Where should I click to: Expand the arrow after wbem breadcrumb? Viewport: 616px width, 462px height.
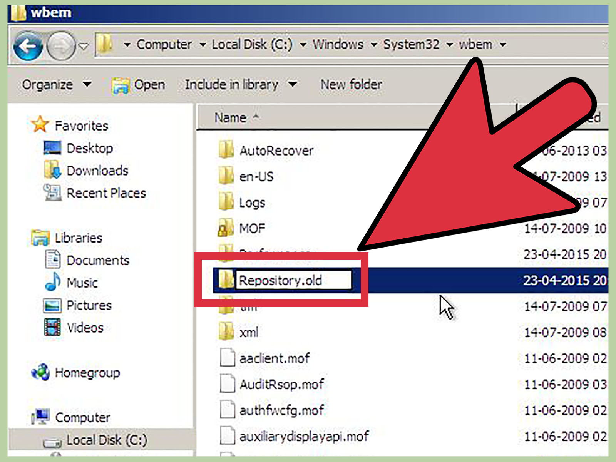[x=502, y=45]
